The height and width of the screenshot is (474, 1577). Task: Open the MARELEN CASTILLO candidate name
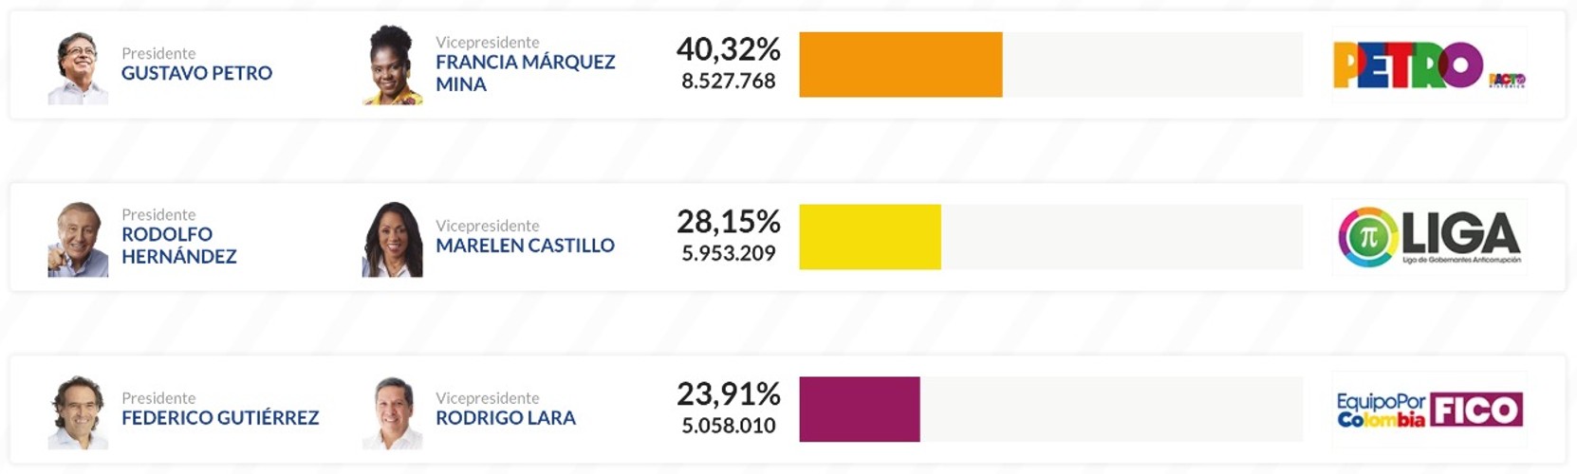click(x=525, y=246)
